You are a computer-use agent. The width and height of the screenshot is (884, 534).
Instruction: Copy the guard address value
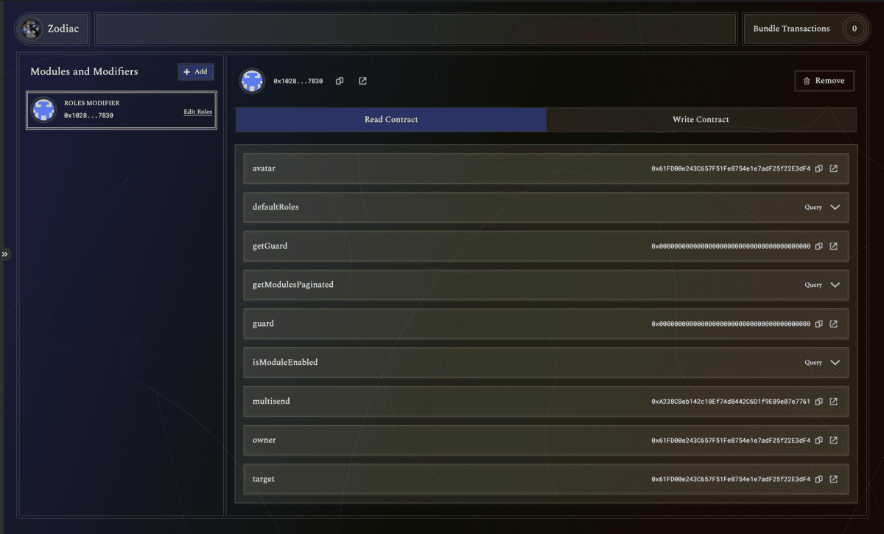click(818, 324)
